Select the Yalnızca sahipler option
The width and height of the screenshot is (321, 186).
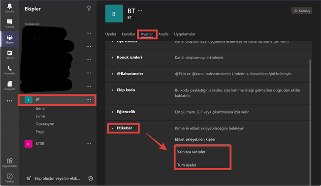[191, 152]
